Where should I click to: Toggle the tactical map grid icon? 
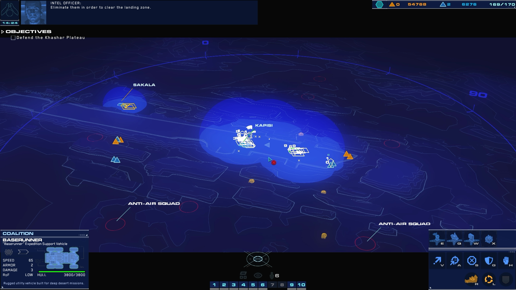[243, 275]
